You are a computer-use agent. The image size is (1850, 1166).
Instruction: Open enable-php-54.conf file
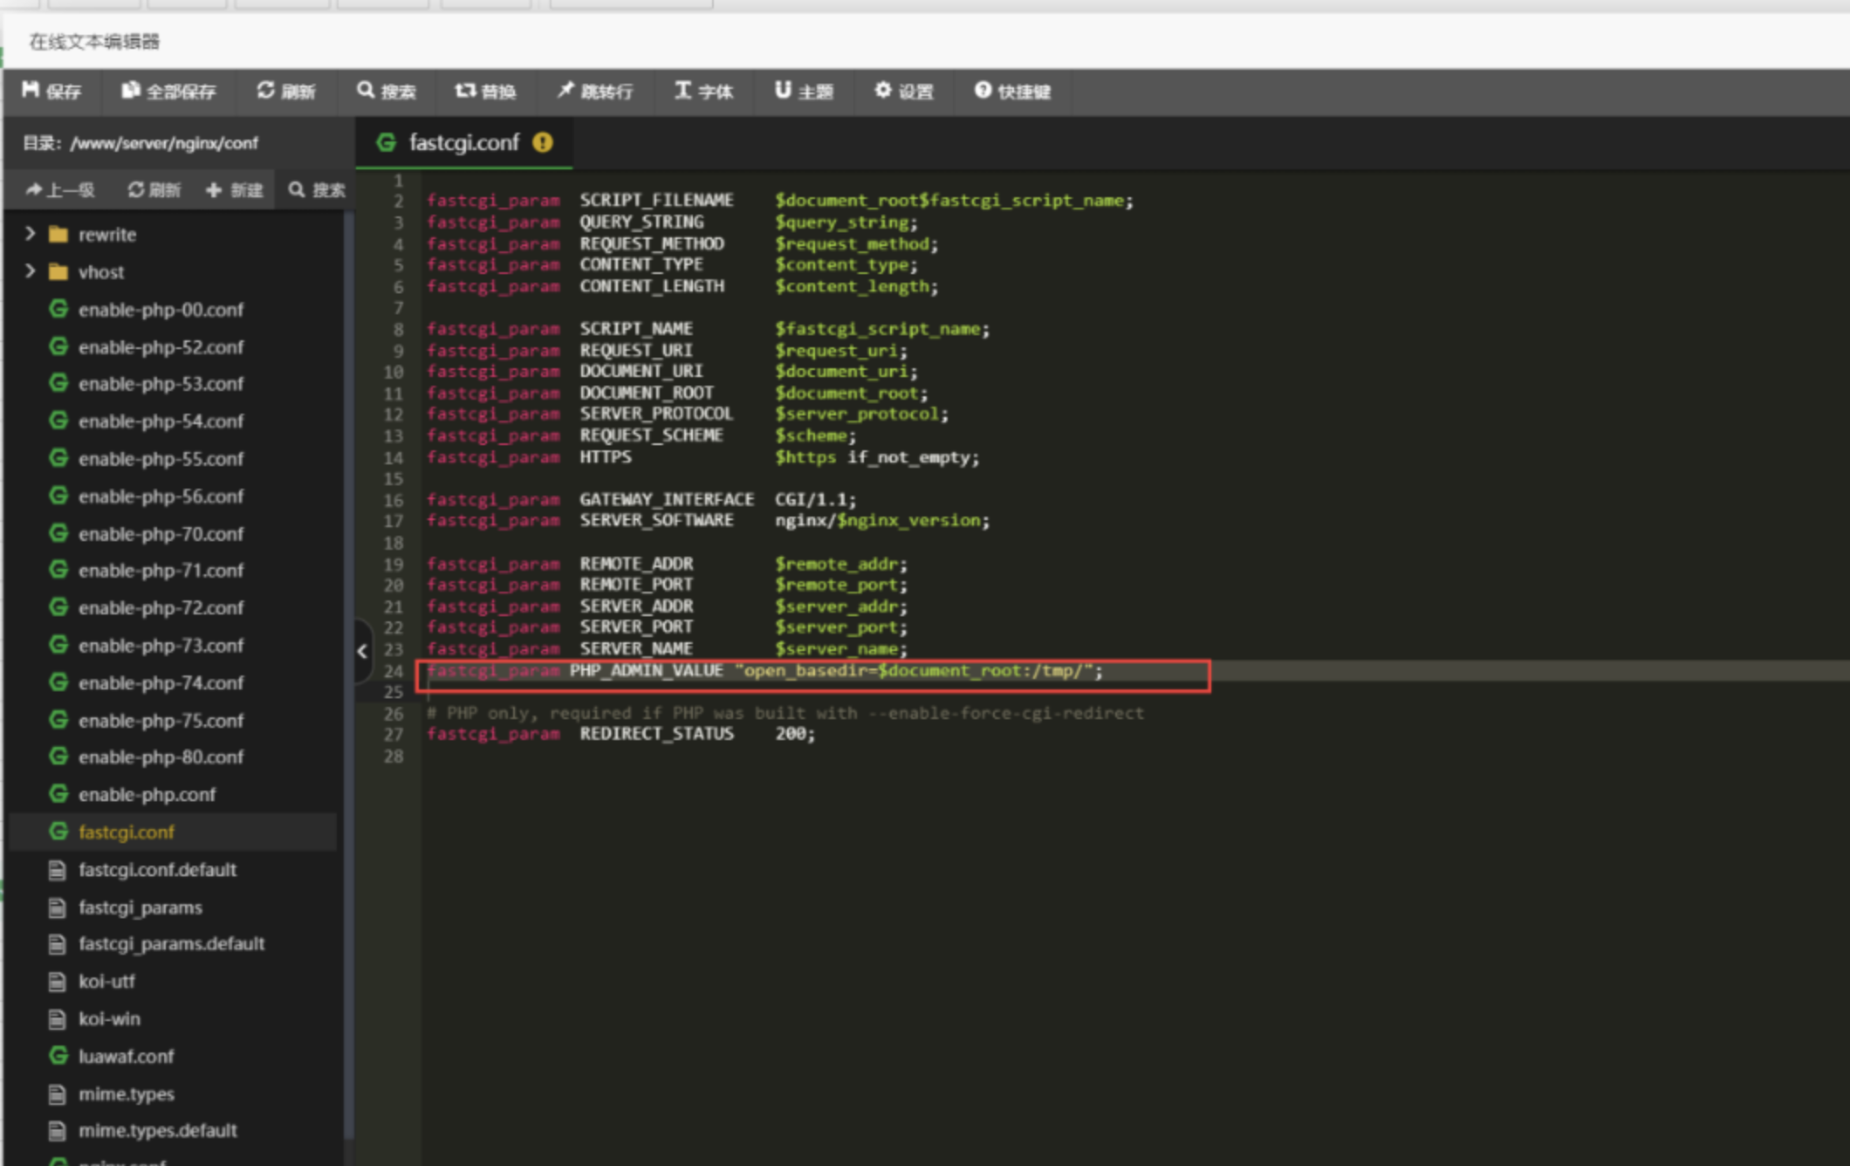pyautogui.click(x=161, y=422)
